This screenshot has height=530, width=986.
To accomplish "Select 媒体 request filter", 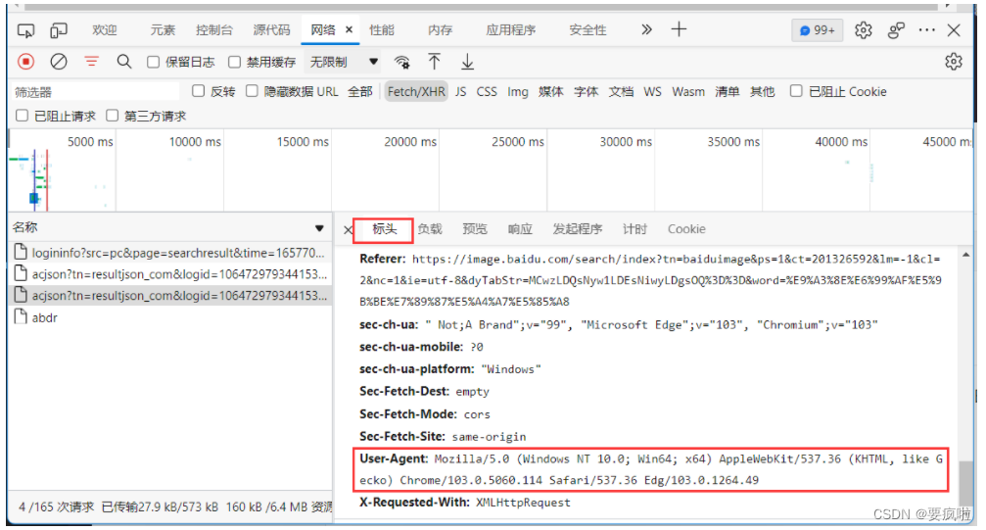I will click(551, 91).
